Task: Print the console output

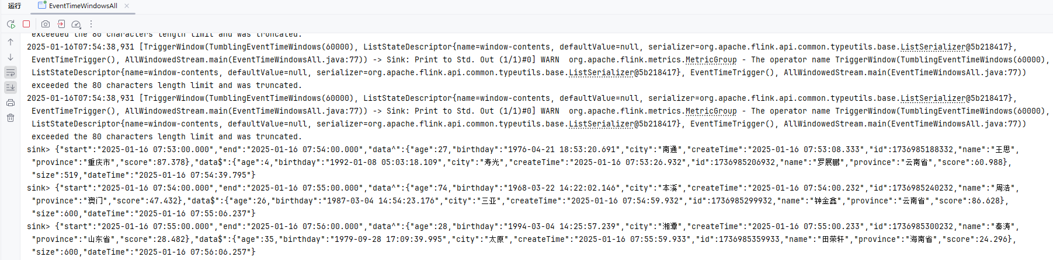Action: click(11, 103)
